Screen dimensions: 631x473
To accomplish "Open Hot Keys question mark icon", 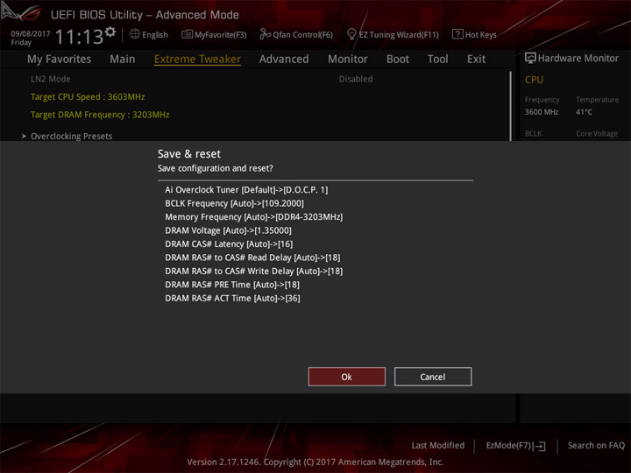I will coord(457,34).
